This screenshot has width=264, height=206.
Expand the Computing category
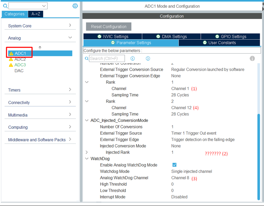click(70, 127)
